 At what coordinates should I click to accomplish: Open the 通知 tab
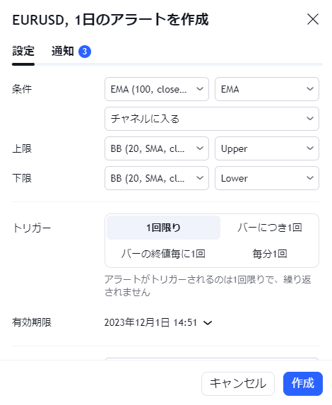point(63,51)
